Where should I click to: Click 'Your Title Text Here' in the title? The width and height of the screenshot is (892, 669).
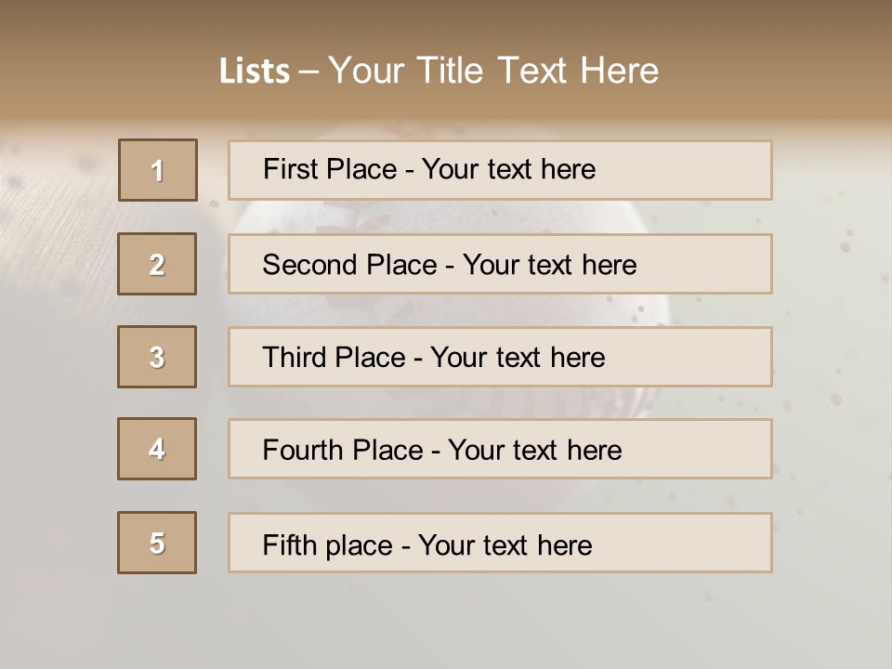493,71
